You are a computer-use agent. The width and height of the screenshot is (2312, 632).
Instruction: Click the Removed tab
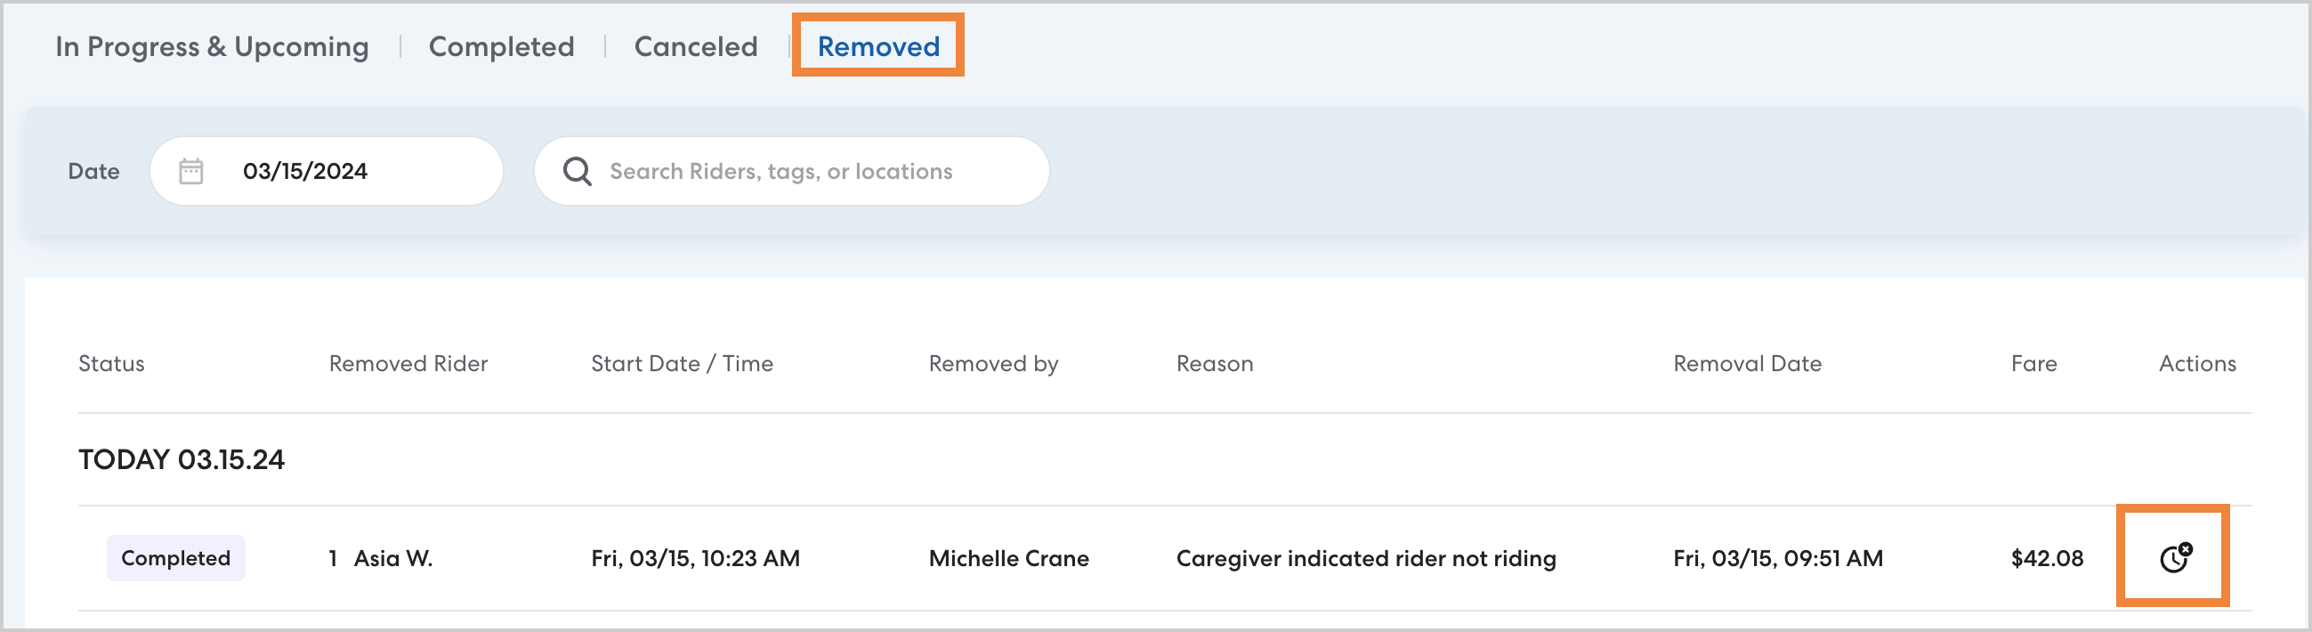tap(877, 46)
